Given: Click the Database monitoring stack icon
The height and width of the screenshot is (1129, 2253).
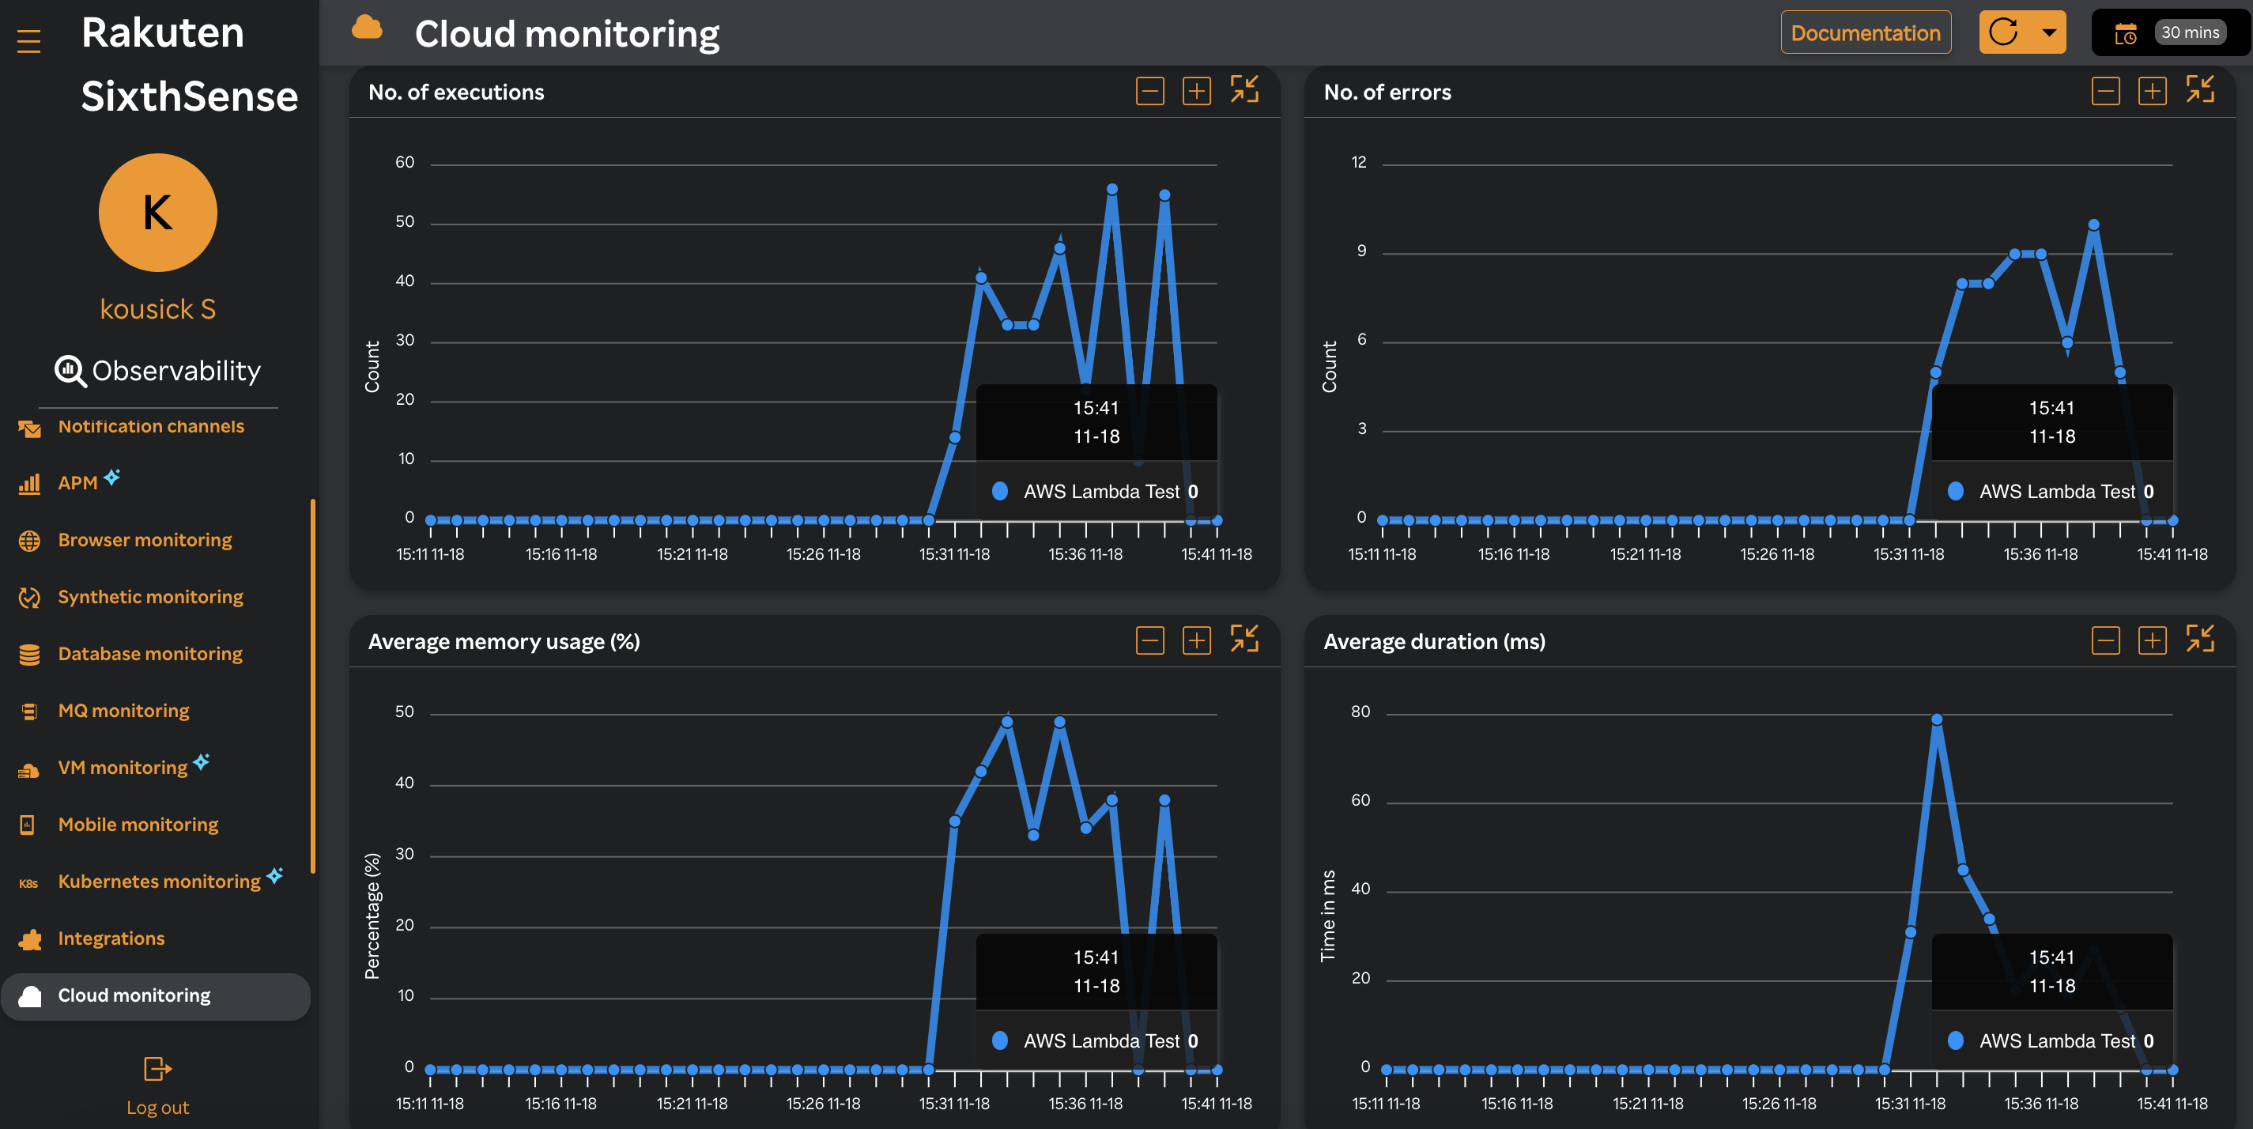Looking at the screenshot, I should coord(30,654).
